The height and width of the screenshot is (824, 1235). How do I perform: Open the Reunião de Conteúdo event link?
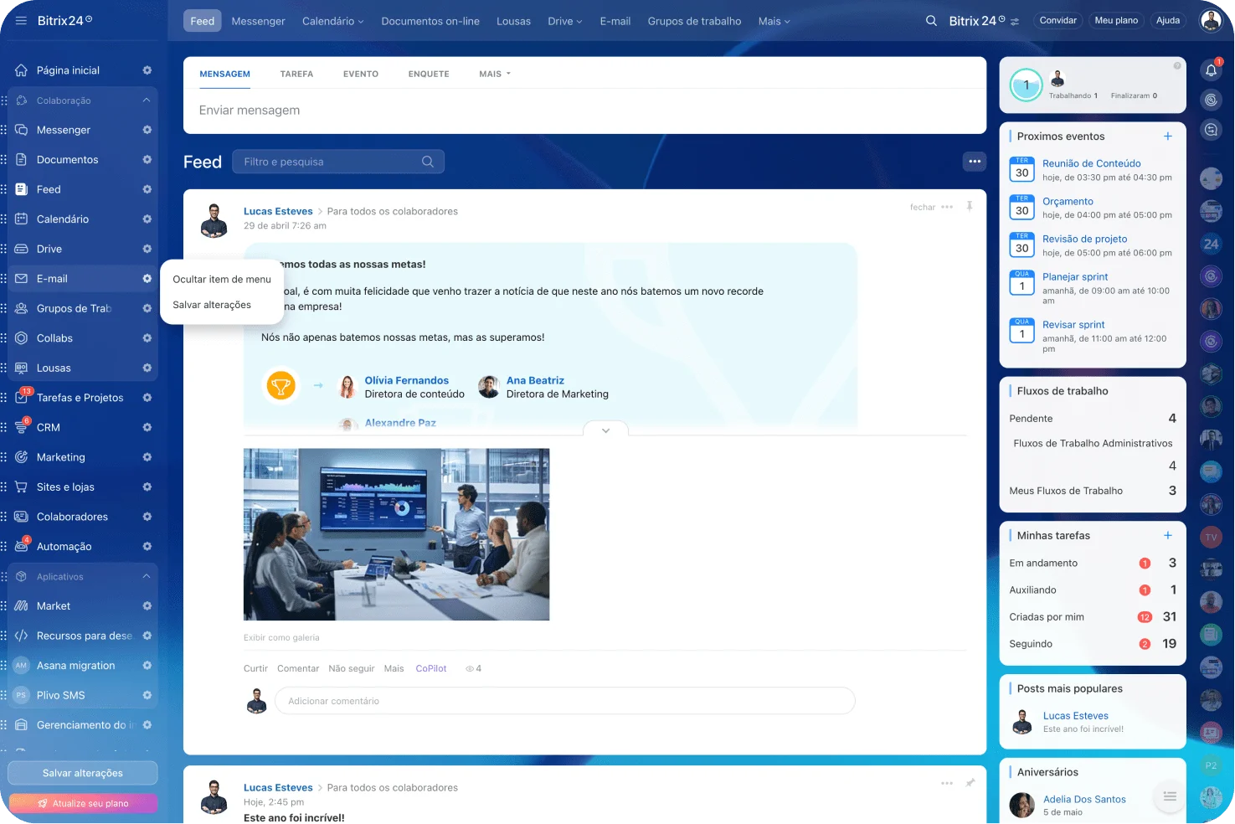tap(1091, 164)
